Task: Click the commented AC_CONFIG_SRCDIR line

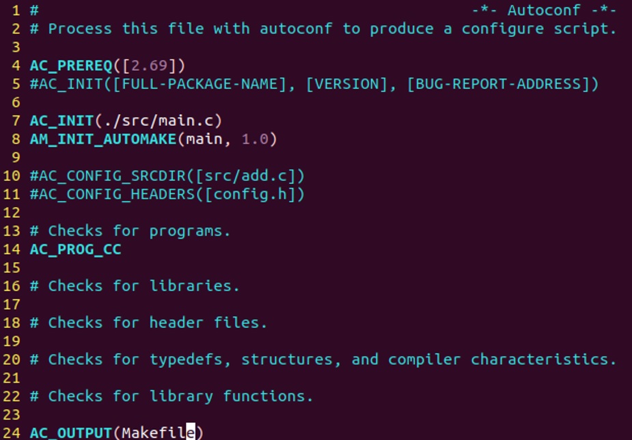Action: point(167,176)
